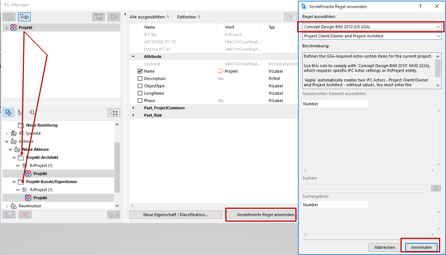Check the Phase attribute checkbox
Image resolution: width=446 pixels, height=255 pixels.
click(140, 101)
